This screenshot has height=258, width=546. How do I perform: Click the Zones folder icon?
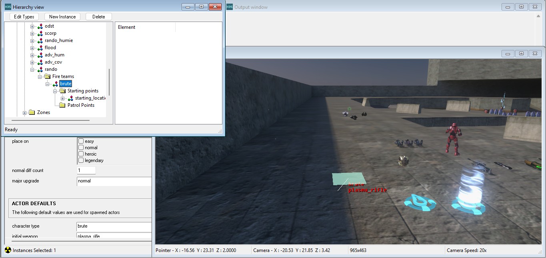(x=32, y=112)
